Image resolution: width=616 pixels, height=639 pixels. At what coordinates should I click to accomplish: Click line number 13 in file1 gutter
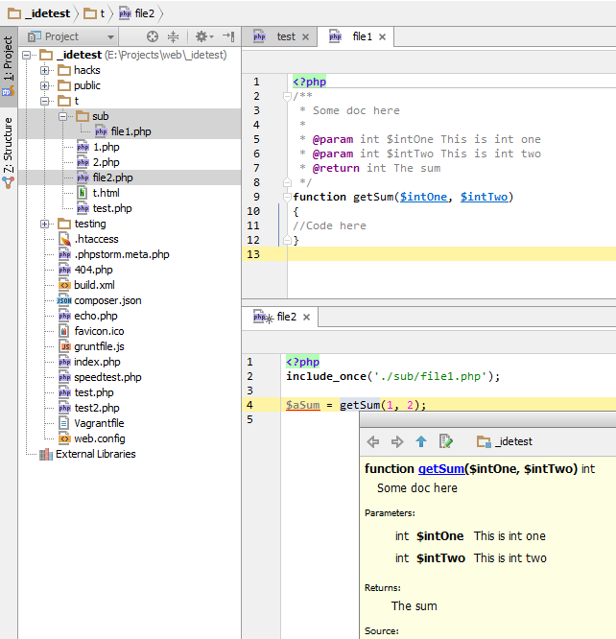tap(253, 254)
